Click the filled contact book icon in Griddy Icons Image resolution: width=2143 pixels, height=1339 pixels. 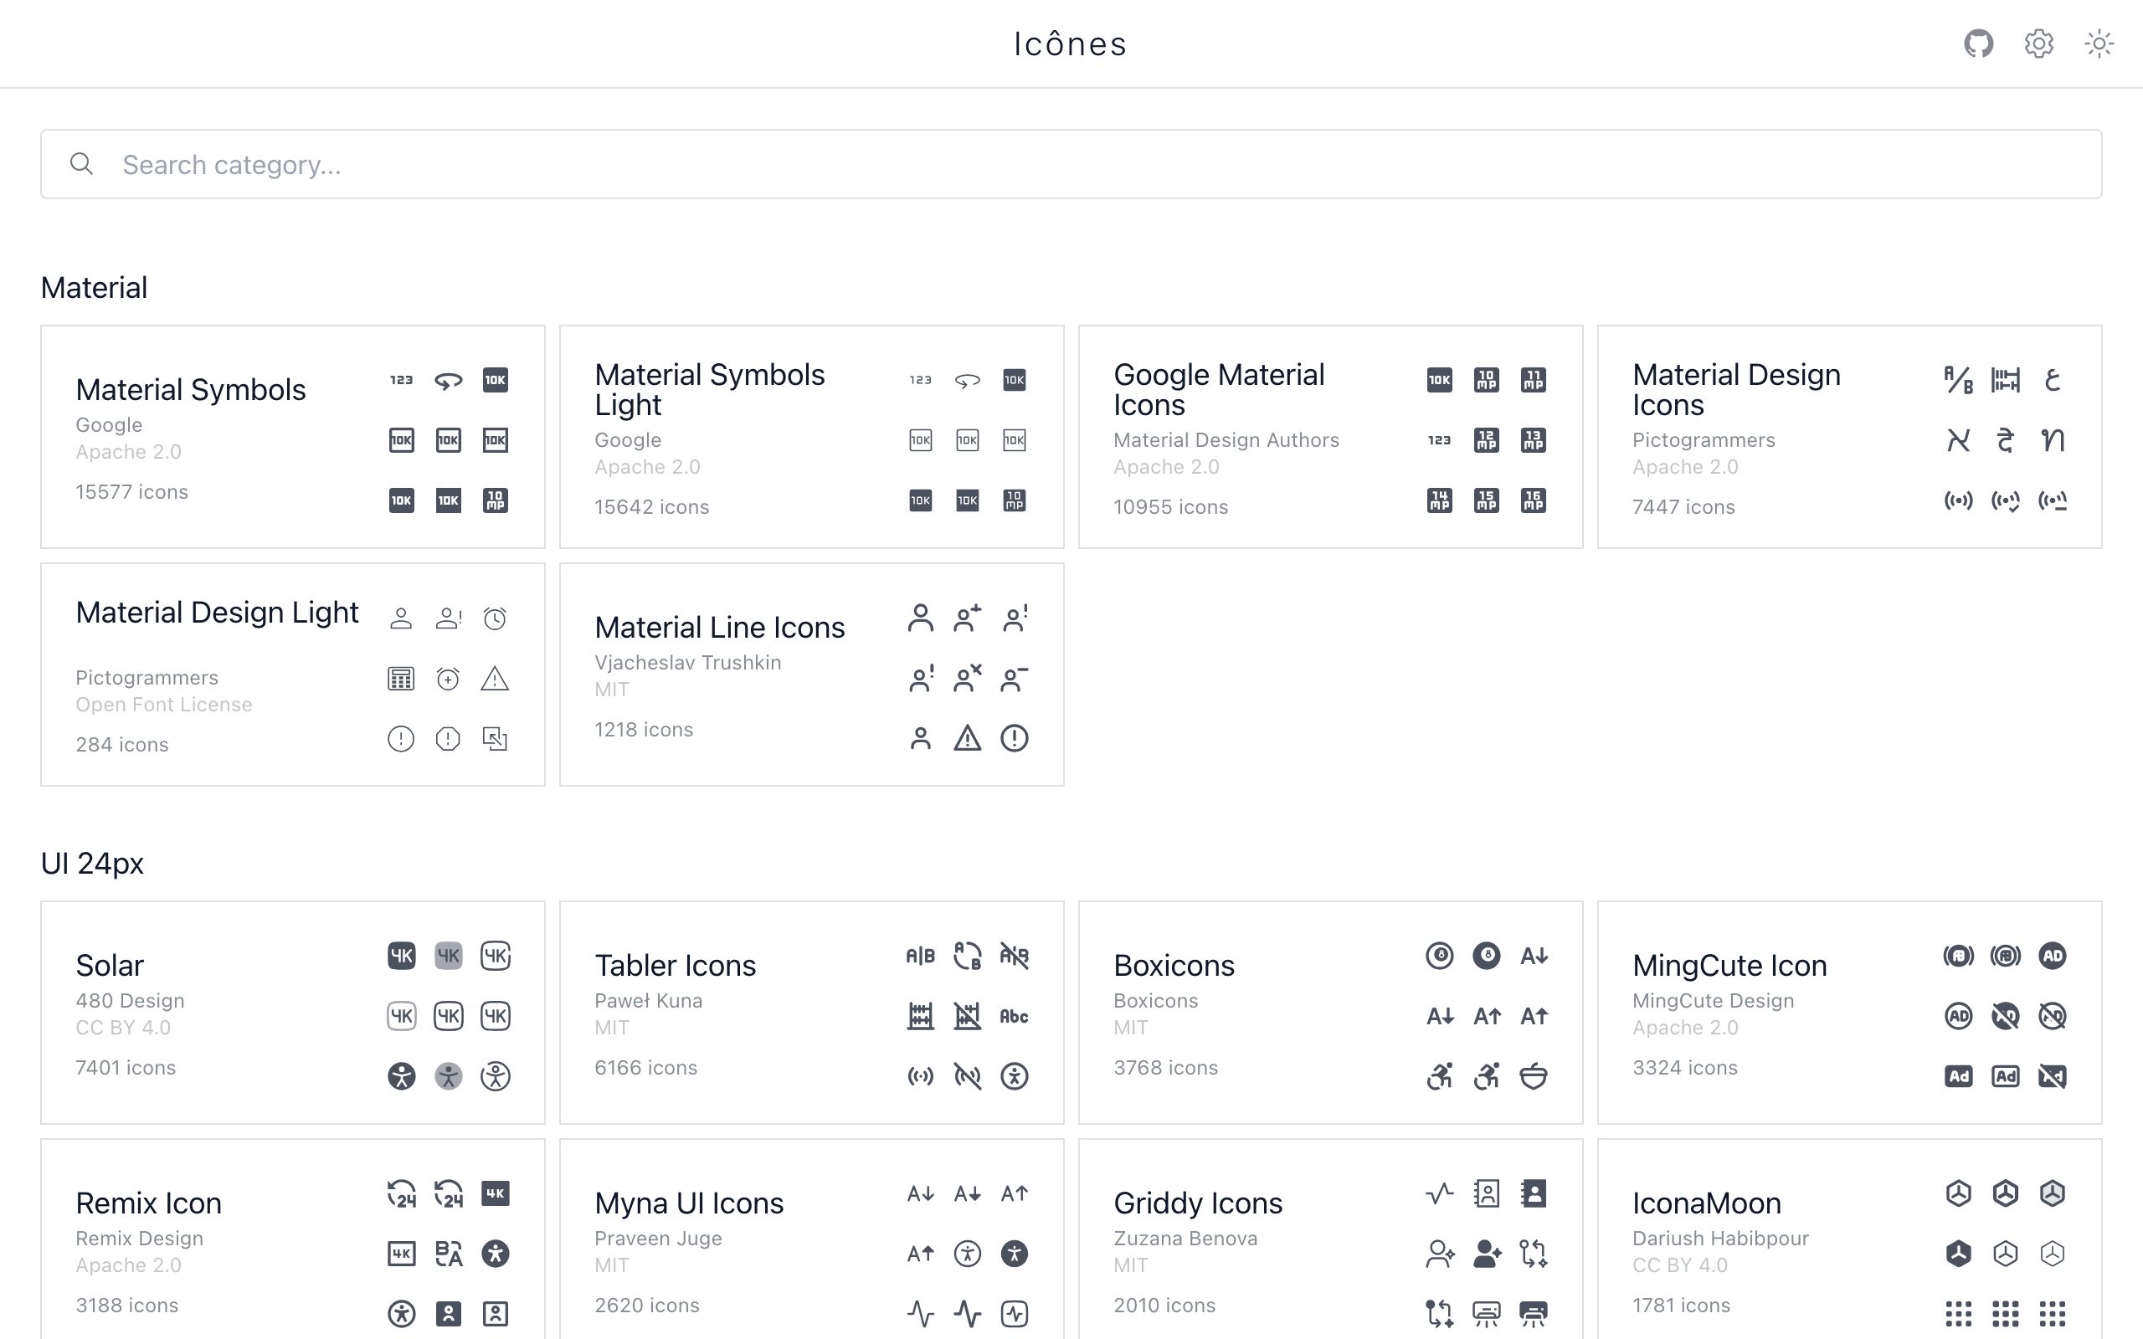click(x=1533, y=1193)
